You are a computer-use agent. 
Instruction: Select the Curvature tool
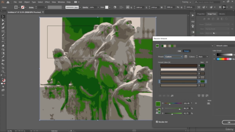click(3, 27)
